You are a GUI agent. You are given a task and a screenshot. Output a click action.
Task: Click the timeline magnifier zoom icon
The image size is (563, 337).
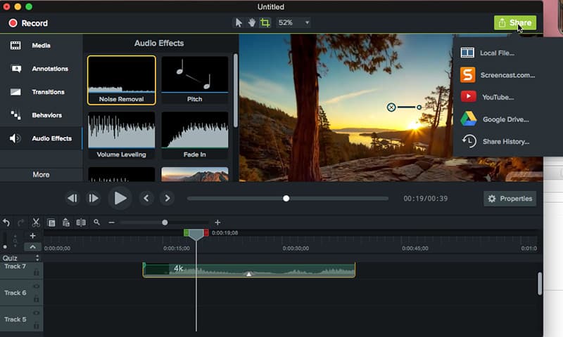pyautogui.click(x=96, y=223)
